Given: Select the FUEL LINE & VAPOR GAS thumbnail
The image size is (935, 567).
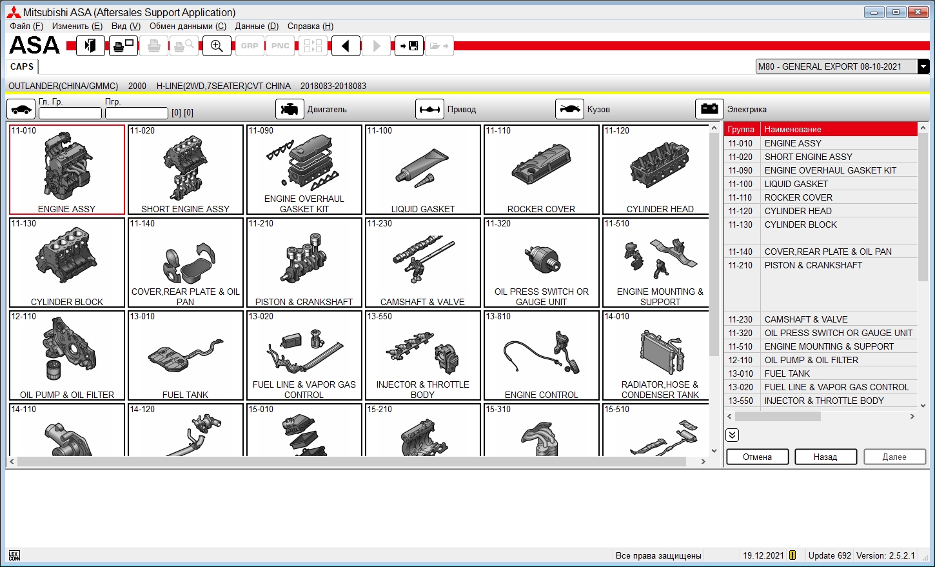Looking at the screenshot, I should point(304,355).
